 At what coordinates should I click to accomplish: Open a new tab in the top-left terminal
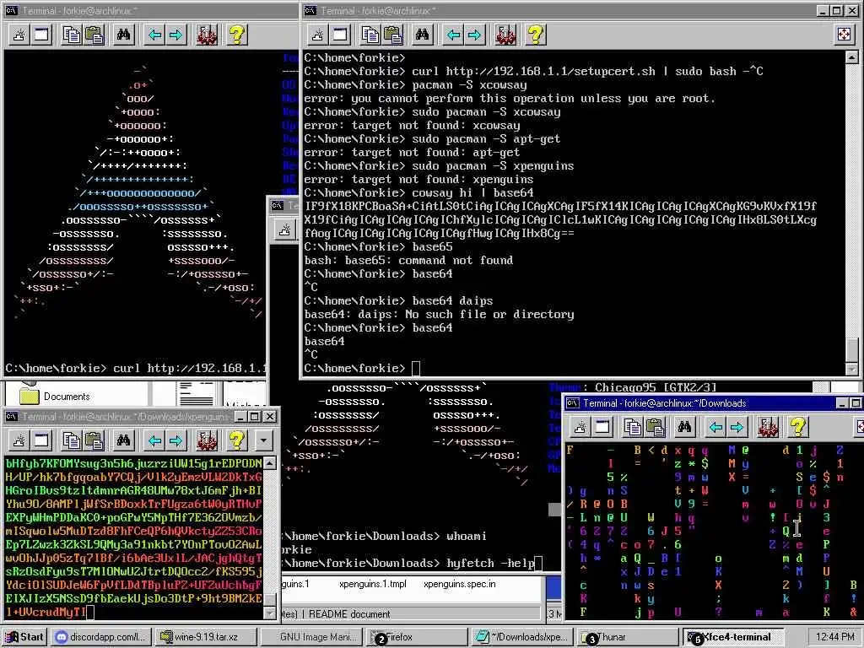click(x=19, y=35)
